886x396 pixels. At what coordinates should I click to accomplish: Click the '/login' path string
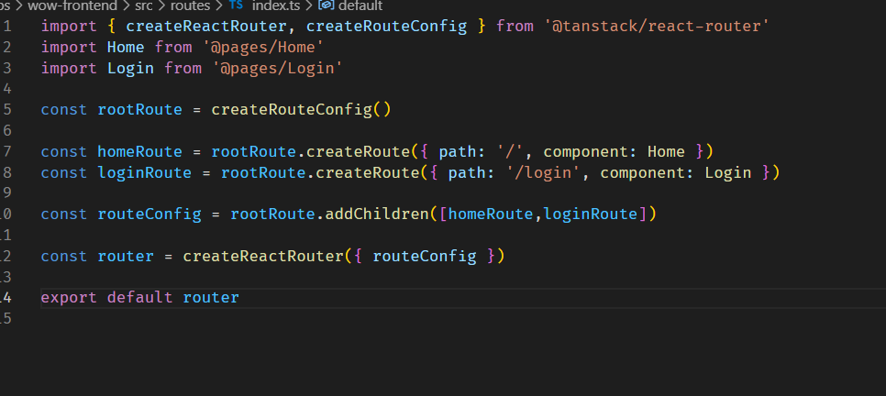543,172
